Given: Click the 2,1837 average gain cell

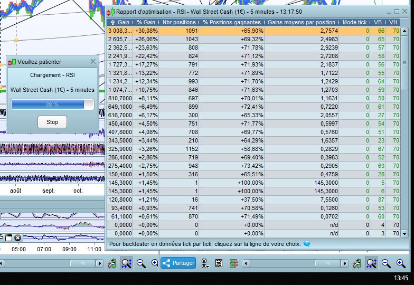Looking at the screenshot, I should pyautogui.click(x=302, y=64).
